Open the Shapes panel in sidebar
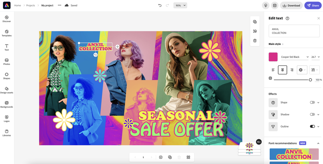Screen dimensions: 323x164 [x=6, y=76]
